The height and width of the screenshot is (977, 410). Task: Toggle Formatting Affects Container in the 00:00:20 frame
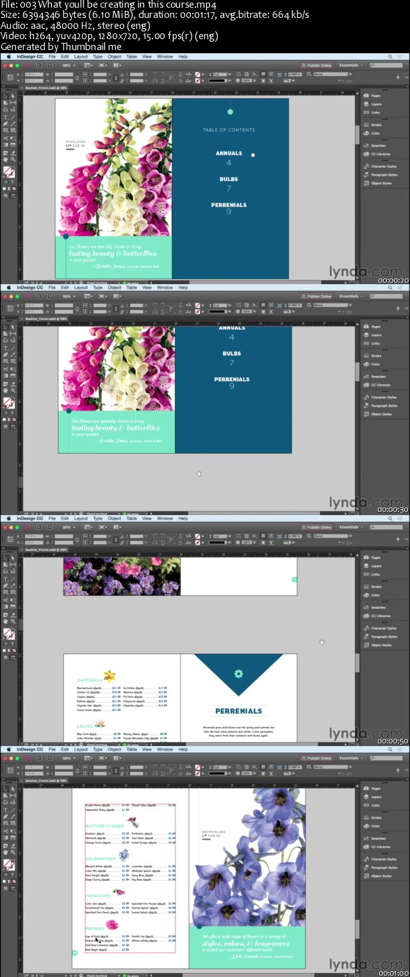point(6,182)
